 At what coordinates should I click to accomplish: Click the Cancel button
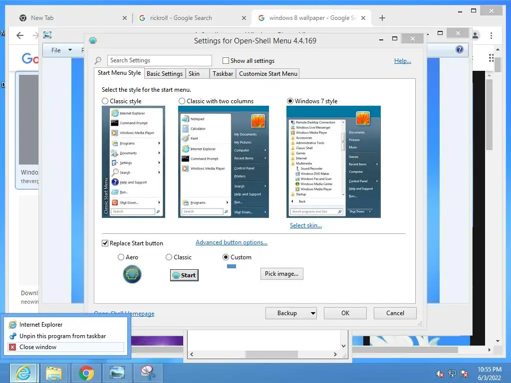click(x=395, y=313)
